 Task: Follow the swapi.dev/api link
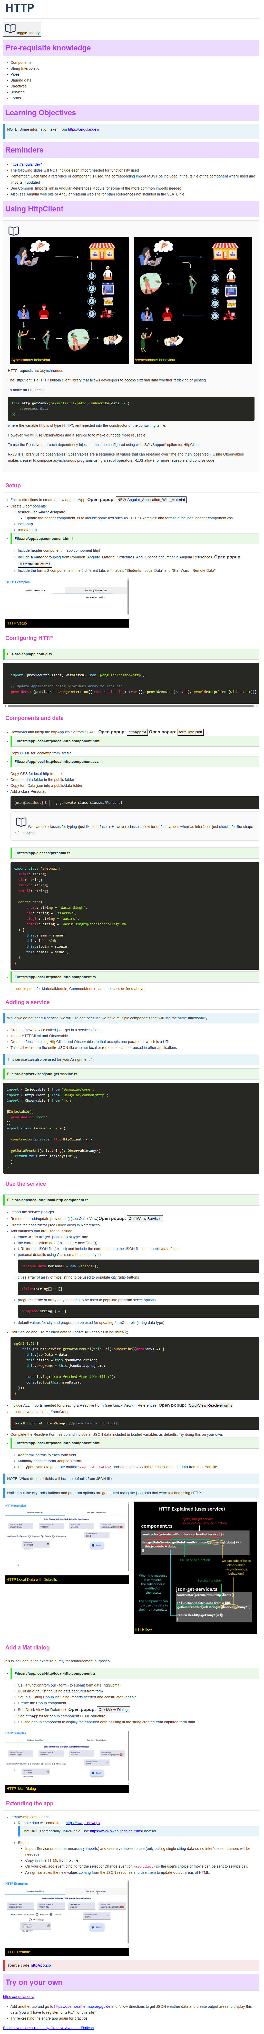83,1823
